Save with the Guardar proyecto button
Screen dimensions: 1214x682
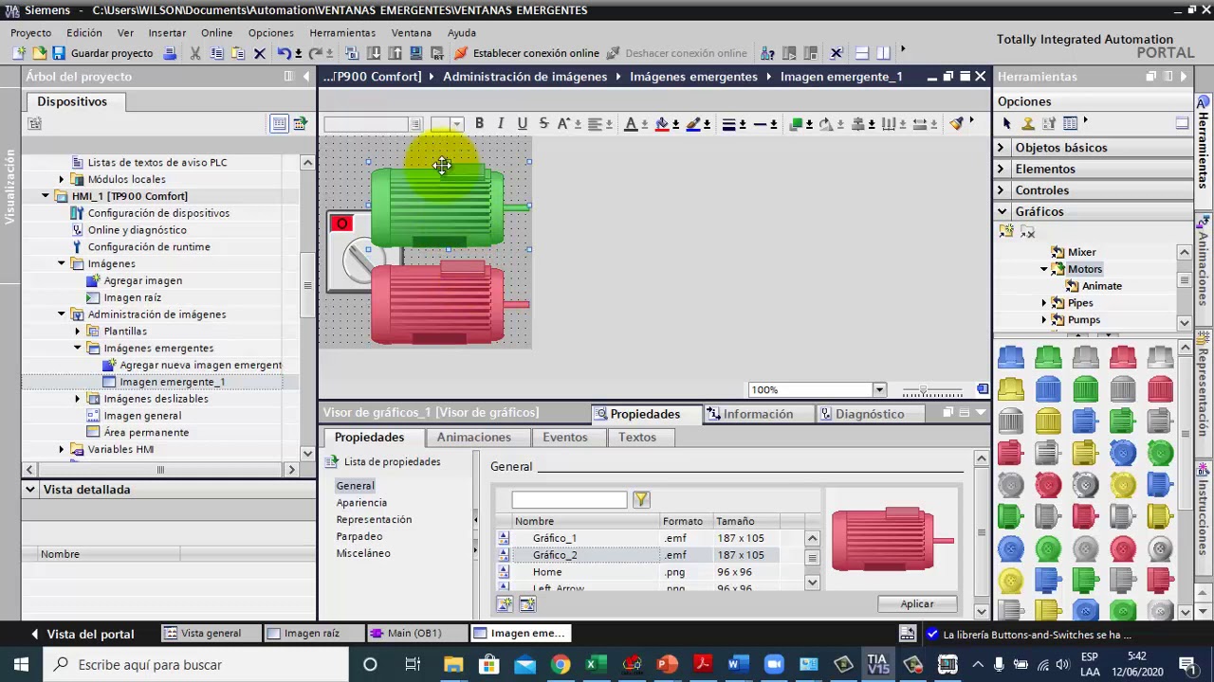(x=102, y=53)
